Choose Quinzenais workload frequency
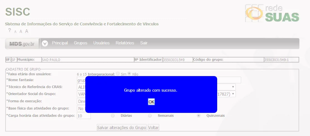This screenshot has width=310, height=136. tap(198, 116)
